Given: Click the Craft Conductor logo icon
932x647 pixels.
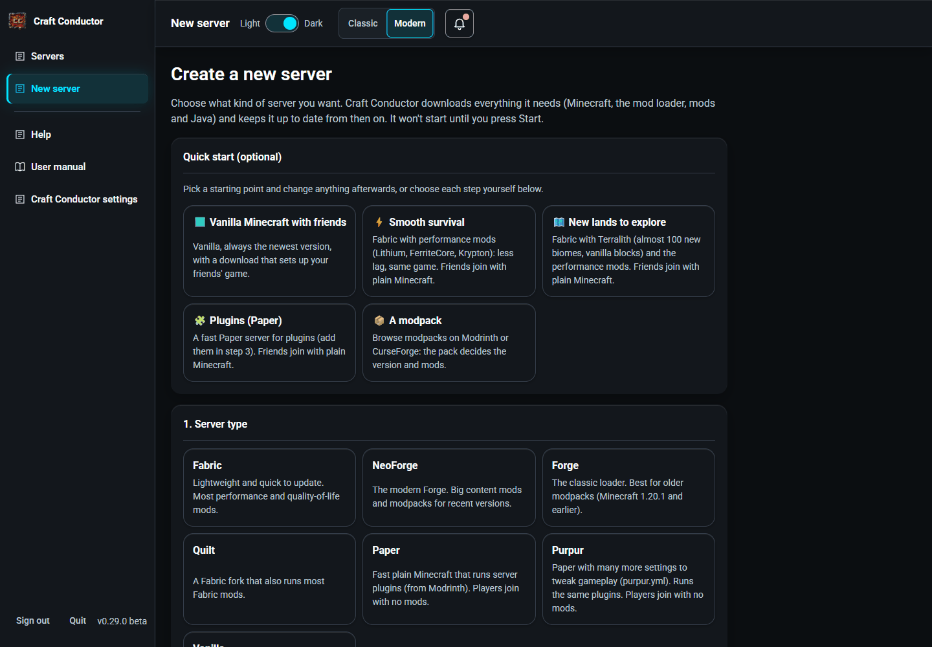Looking at the screenshot, I should pyautogui.click(x=17, y=21).
